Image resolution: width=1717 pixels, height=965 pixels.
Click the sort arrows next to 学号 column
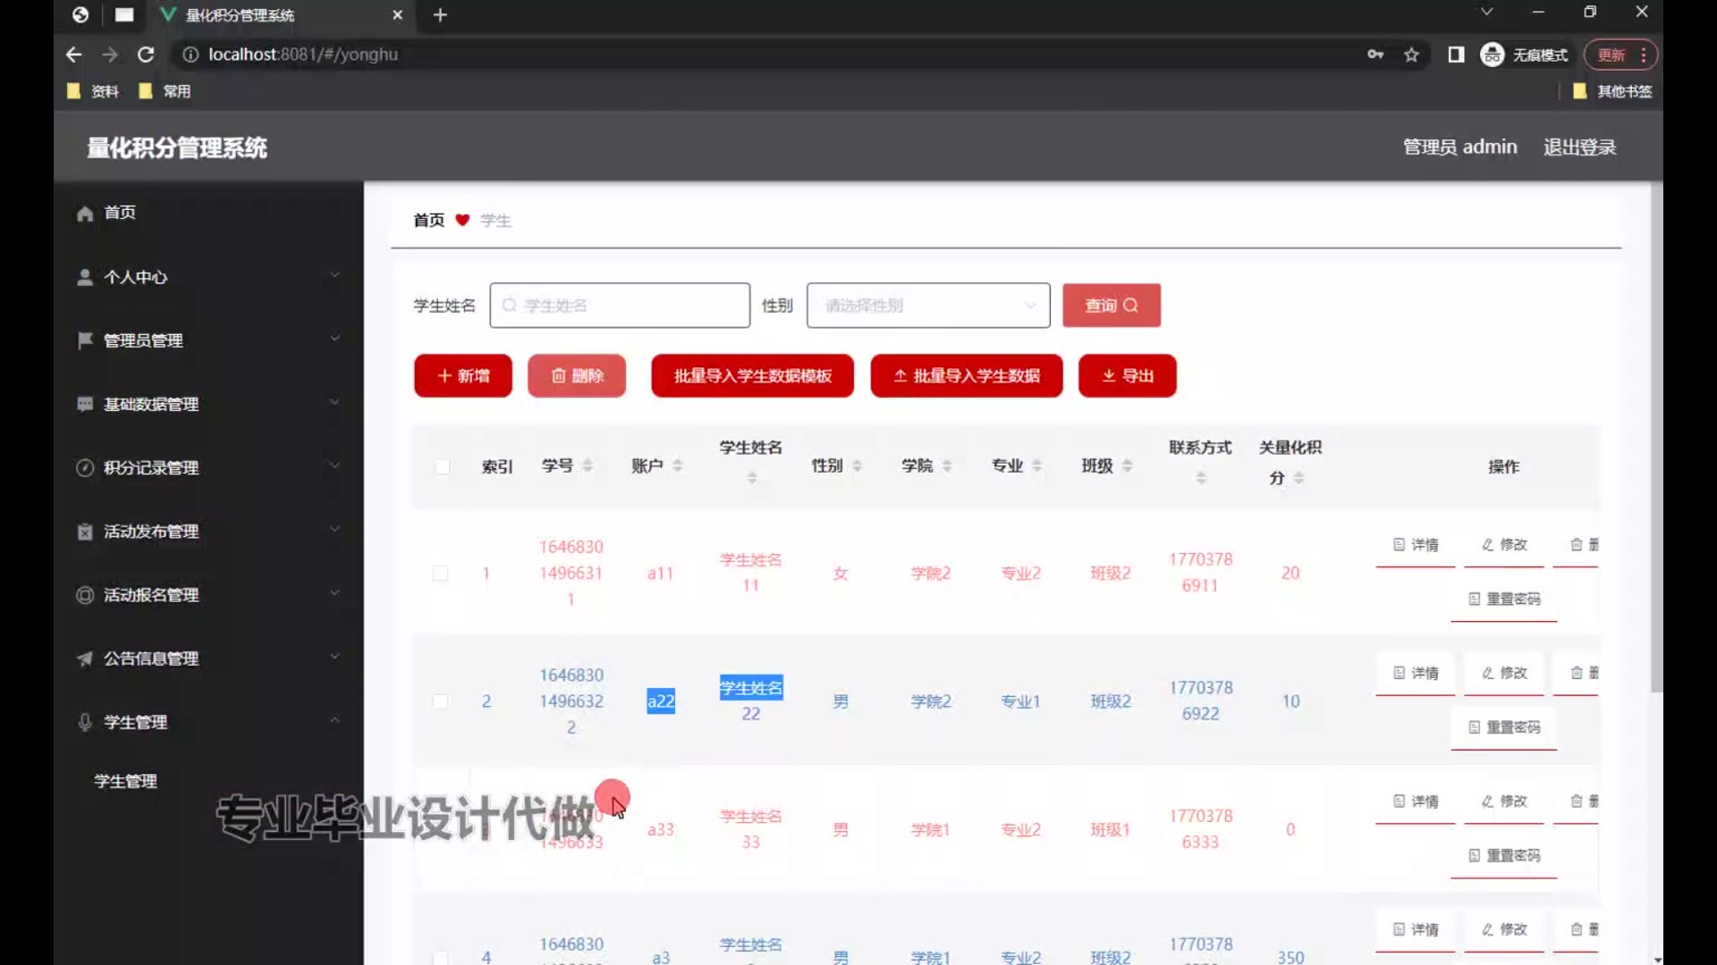point(588,466)
